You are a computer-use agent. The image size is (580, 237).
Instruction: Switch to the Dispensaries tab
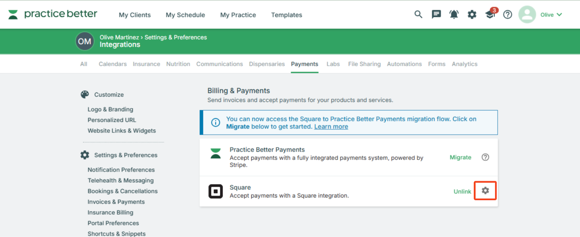pos(267,64)
